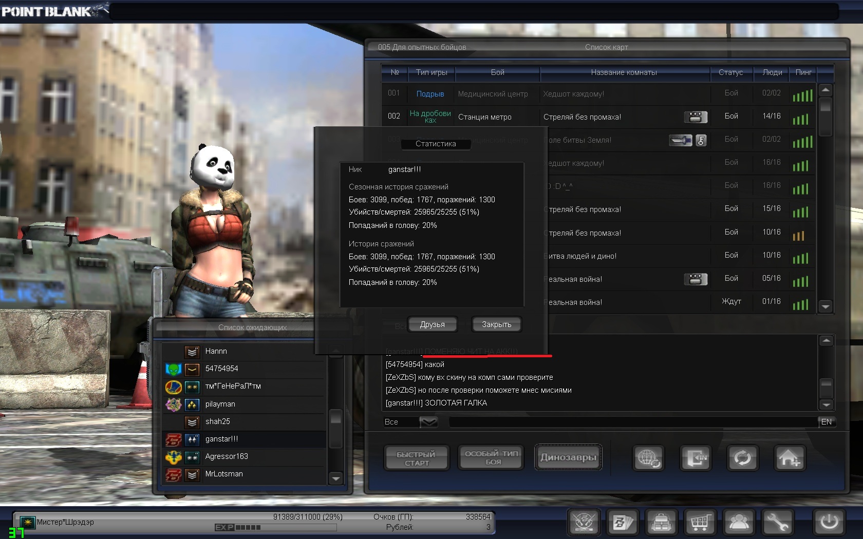Sort rooms by Бой column header
This screenshot has height=539, width=863.
click(497, 72)
